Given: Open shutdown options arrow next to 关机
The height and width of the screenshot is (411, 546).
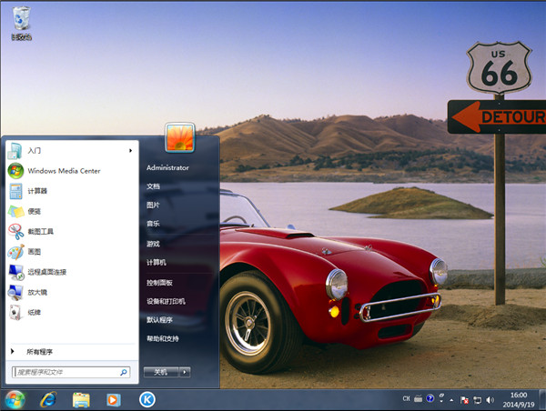Looking at the screenshot, I should [x=184, y=372].
